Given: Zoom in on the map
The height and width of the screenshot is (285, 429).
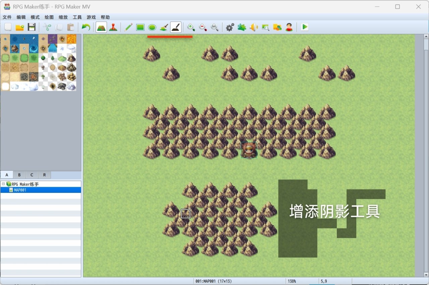Looking at the screenshot, I should click(191, 27).
